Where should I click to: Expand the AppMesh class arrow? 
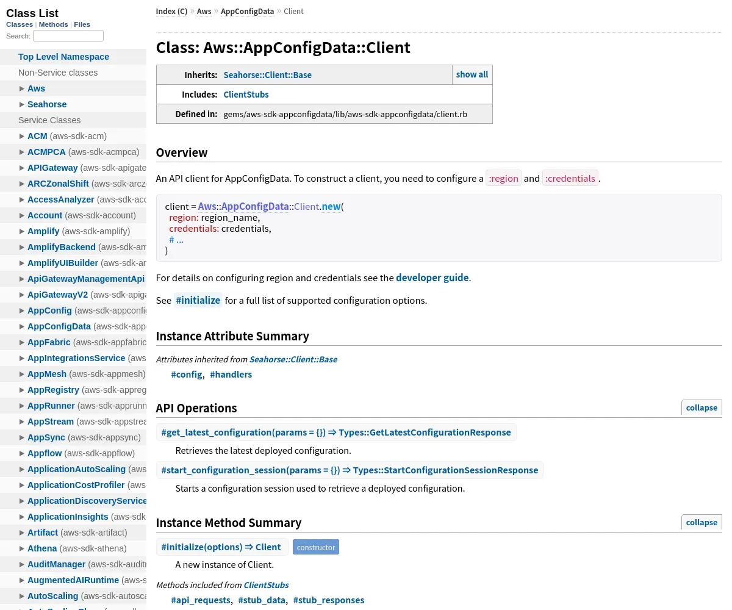(x=22, y=374)
